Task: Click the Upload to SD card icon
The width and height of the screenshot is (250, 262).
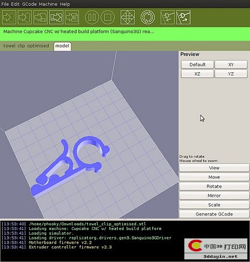Action: click(x=40, y=17)
